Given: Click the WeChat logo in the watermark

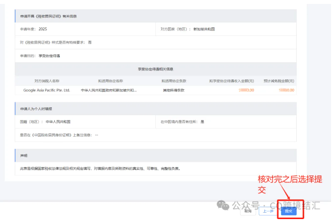Looking at the screenshot, I should point(223,204).
